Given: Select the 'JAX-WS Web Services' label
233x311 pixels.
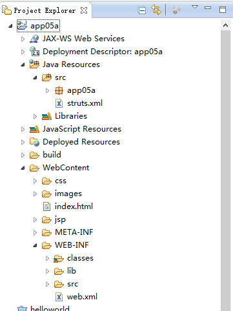Looking at the screenshot, I should click(x=83, y=39).
